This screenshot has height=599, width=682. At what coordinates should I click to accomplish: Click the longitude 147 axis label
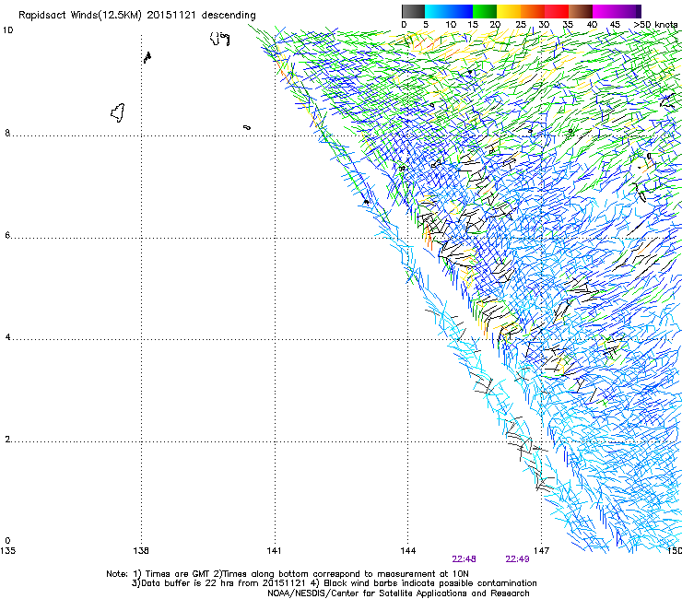541,551
